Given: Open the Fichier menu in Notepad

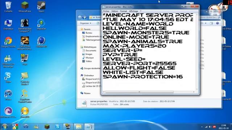Looking at the screenshot, I should coord(106,11).
